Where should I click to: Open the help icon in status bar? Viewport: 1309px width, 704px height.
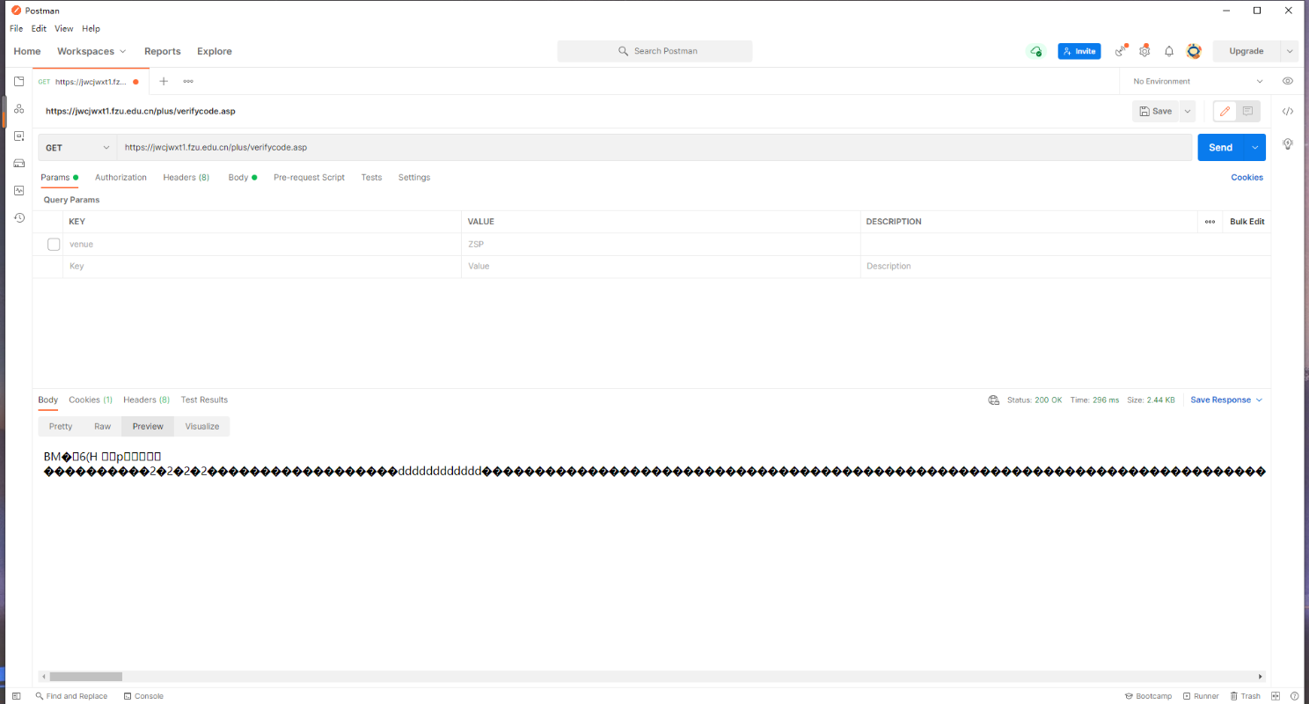pos(1295,696)
